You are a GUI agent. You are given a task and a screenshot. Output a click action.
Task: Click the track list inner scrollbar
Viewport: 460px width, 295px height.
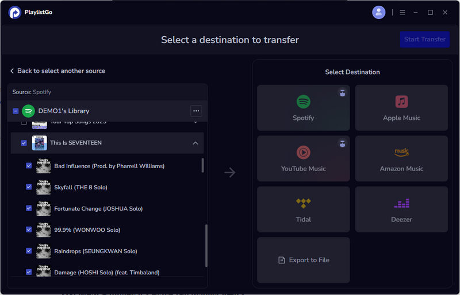(x=202, y=165)
